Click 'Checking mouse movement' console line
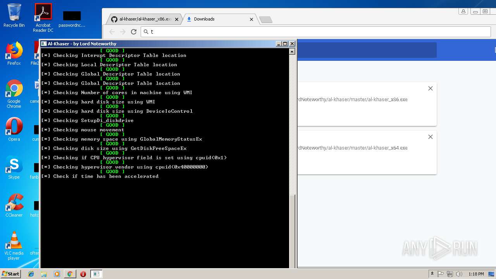 click(x=83, y=130)
